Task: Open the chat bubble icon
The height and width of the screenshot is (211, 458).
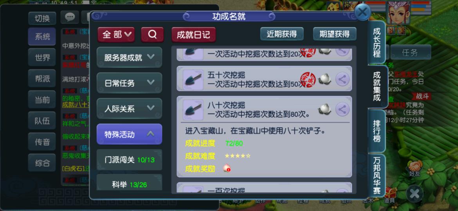Action: 70,18
